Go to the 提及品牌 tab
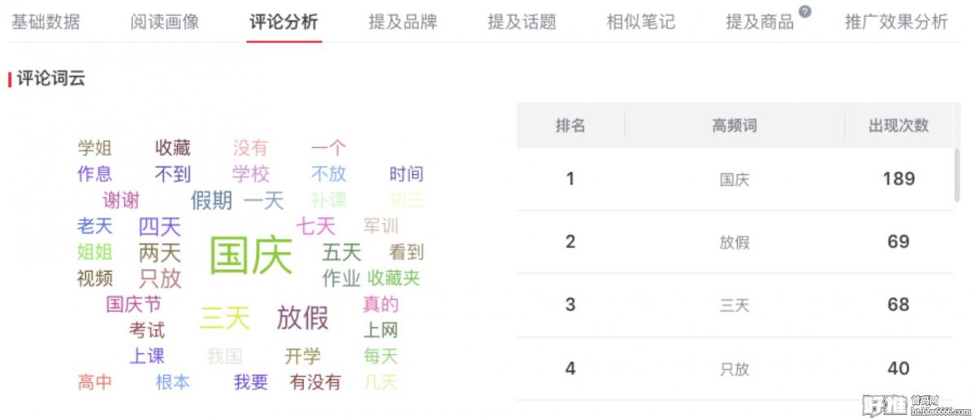The width and height of the screenshot is (975, 418). (402, 22)
